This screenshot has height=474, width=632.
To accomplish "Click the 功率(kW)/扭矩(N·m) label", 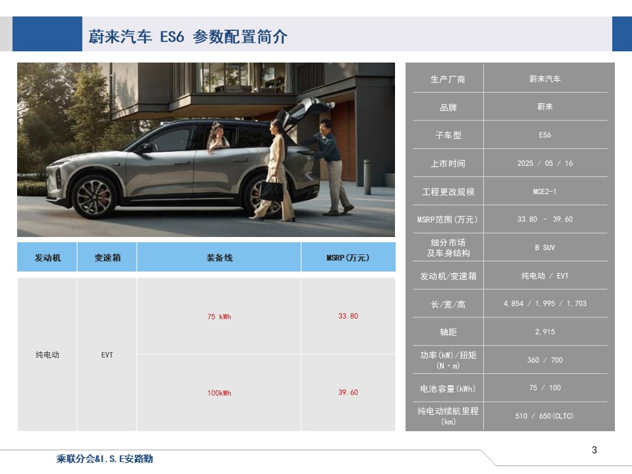I will pos(448,360).
